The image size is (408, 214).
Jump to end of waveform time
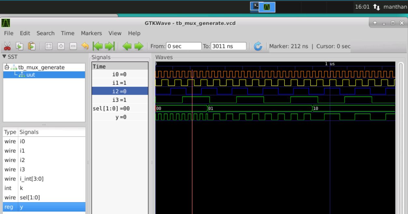point(110,46)
